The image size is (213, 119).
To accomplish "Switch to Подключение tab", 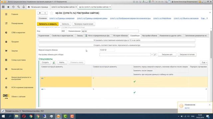I will (44, 36).
